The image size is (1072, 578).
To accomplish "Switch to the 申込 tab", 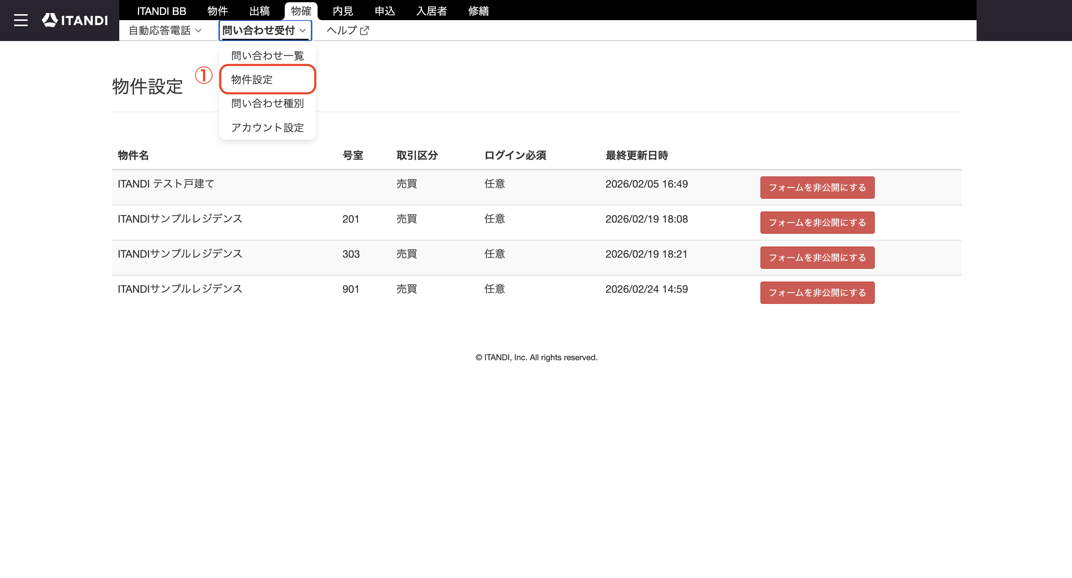I will [x=385, y=11].
